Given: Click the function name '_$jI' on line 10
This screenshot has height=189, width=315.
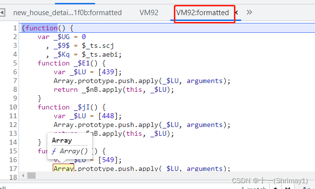Looking at the screenshot, I should point(82,107).
